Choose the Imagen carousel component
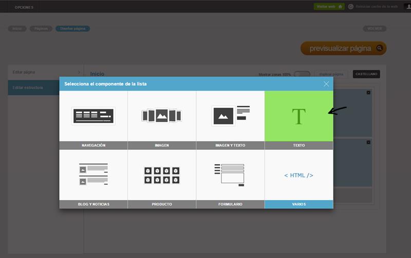Screen dimensions: 411x258 (x=161, y=116)
